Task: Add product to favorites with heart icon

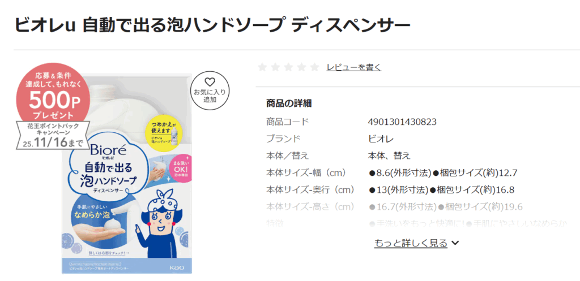Action: tap(210, 90)
